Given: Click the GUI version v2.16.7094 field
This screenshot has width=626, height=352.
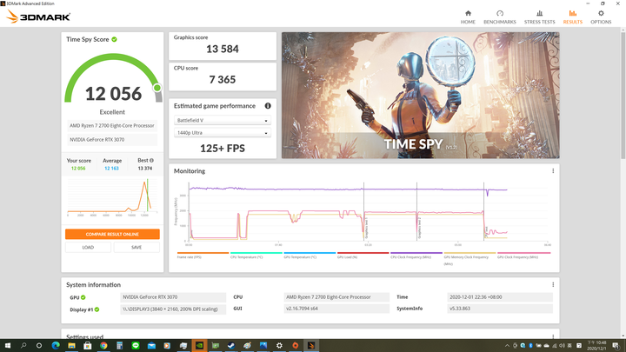Looking at the screenshot, I should click(x=336, y=309).
